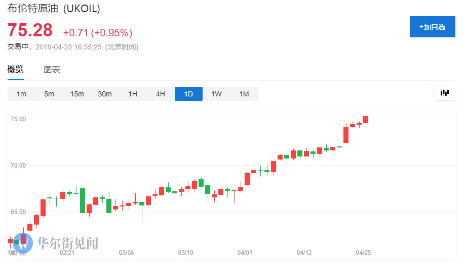Click the 02/21 date axis label

coord(67,252)
